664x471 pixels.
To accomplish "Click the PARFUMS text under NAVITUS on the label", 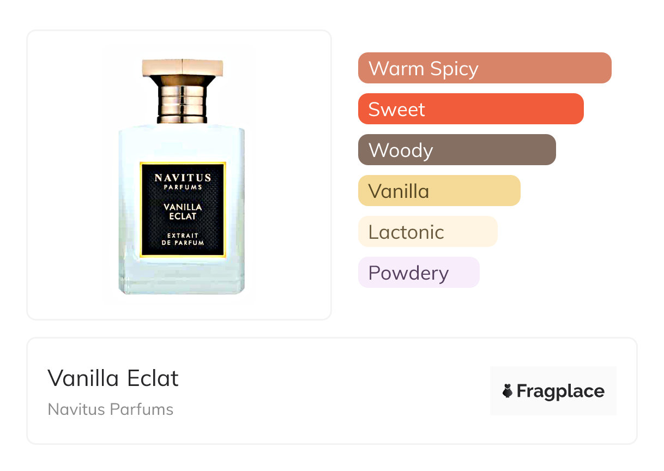I will coord(183,187).
